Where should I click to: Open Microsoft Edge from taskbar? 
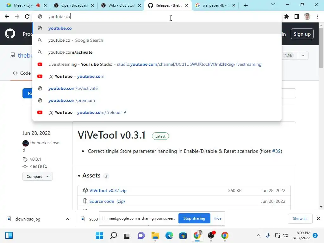169,235
